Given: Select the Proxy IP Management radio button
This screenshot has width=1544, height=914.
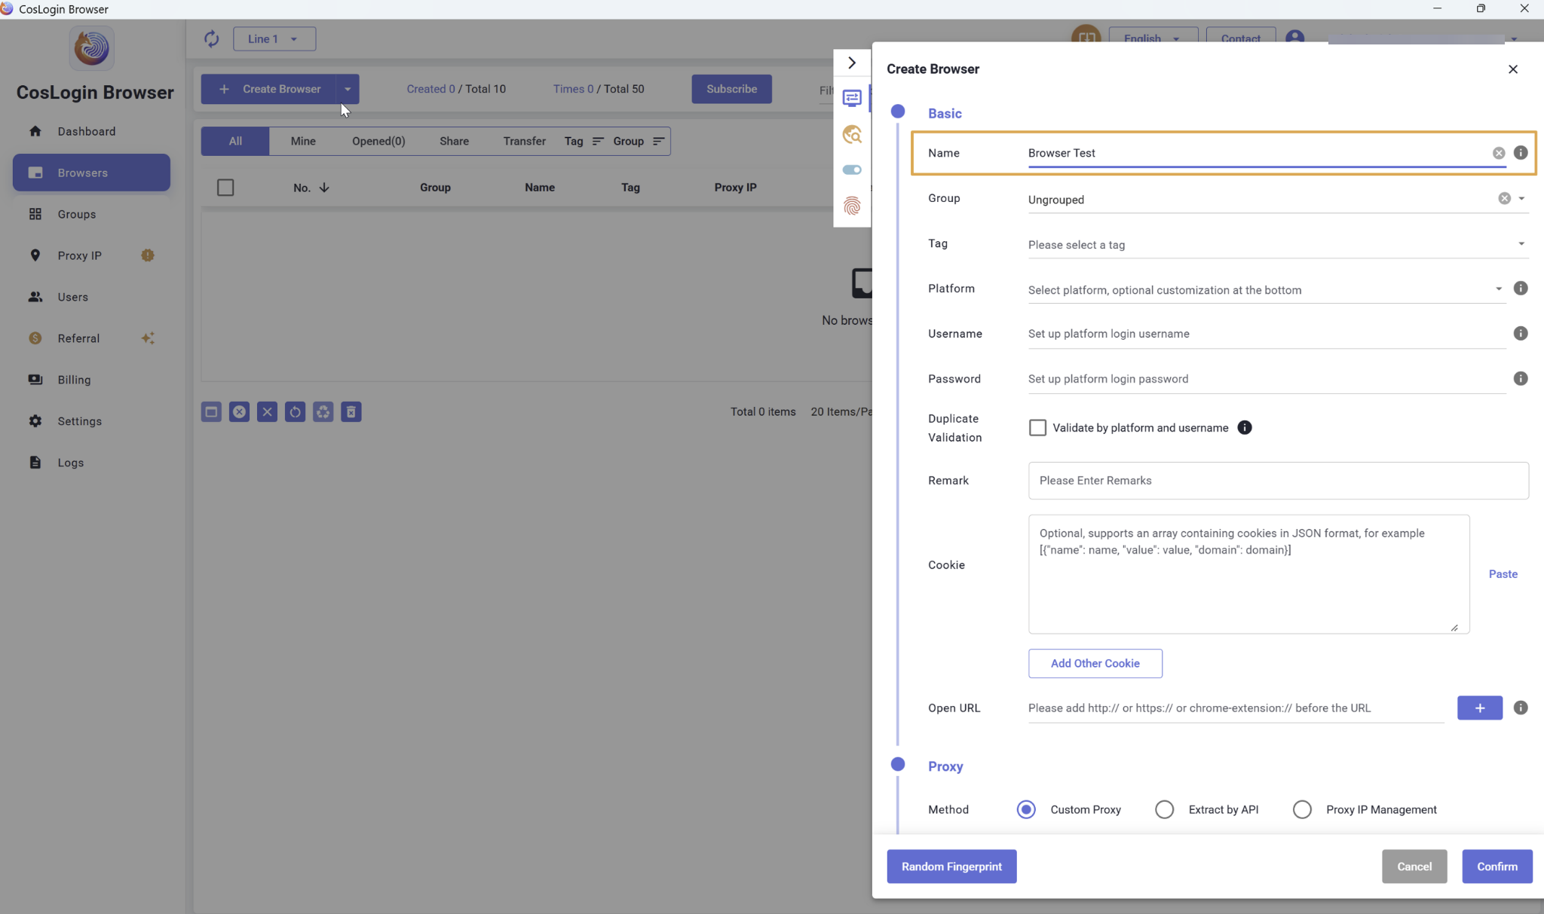Looking at the screenshot, I should 1302,809.
